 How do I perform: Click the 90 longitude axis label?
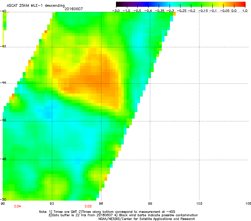tap(3, 204)
